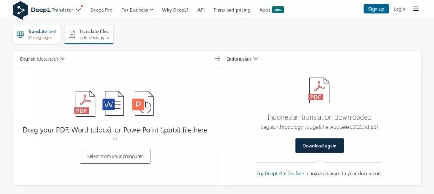Viewport: 434px width, 194px height.
Task: Open the hamburger menu icon
Action: click(416, 9)
